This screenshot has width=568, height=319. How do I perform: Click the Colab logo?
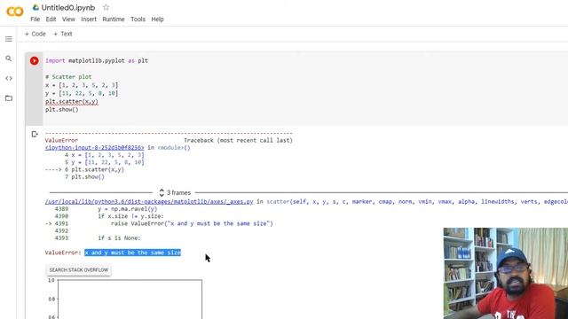(15, 12)
